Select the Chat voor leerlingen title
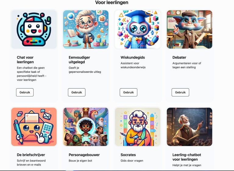Image resolution: width=234 pixels, height=171 pixels. click(25, 60)
